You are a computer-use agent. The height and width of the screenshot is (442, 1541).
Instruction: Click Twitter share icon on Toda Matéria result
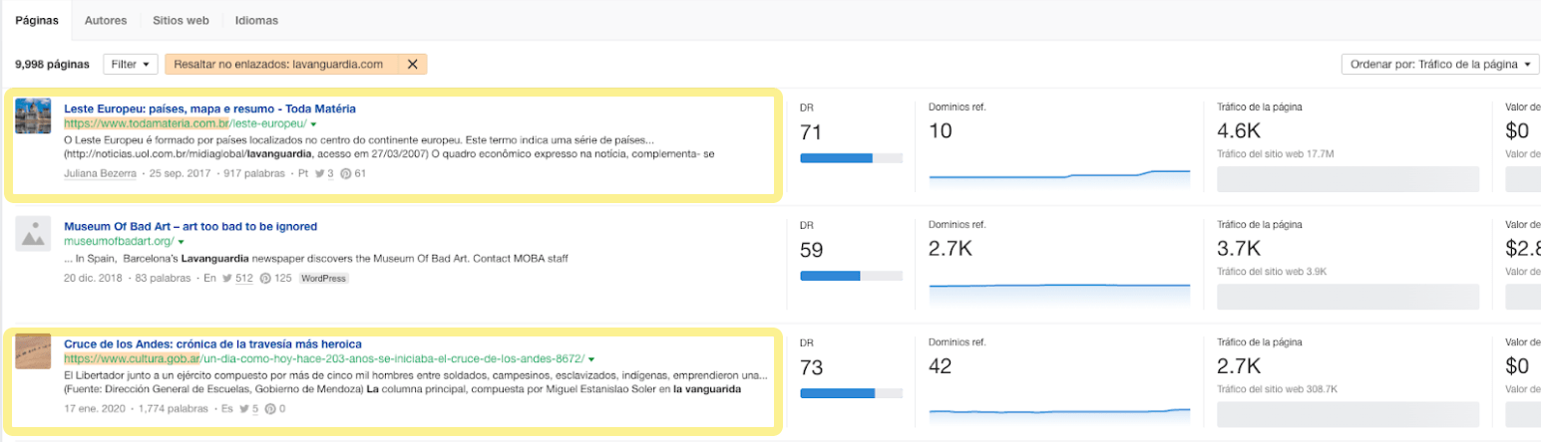click(316, 174)
